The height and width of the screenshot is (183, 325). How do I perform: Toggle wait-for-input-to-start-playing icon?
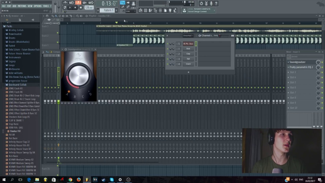[72, 3]
